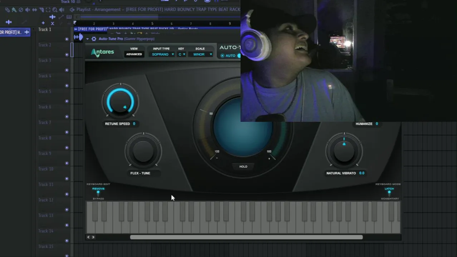Select the Select marquee tool in playlist toolbar
Viewport: 457px width, 257px height.
pos(48,10)
